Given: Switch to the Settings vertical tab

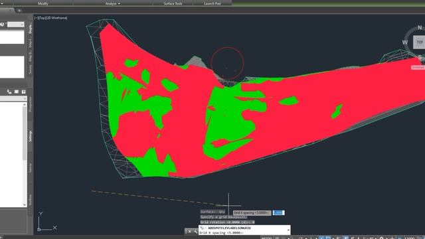Looking at the screenshot, I should point(30,136).
